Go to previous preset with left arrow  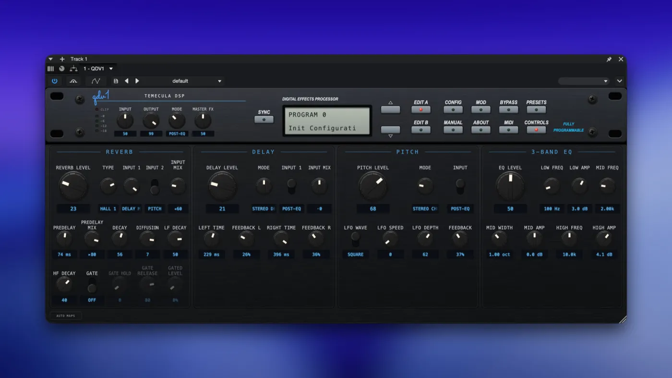(127, 81)
